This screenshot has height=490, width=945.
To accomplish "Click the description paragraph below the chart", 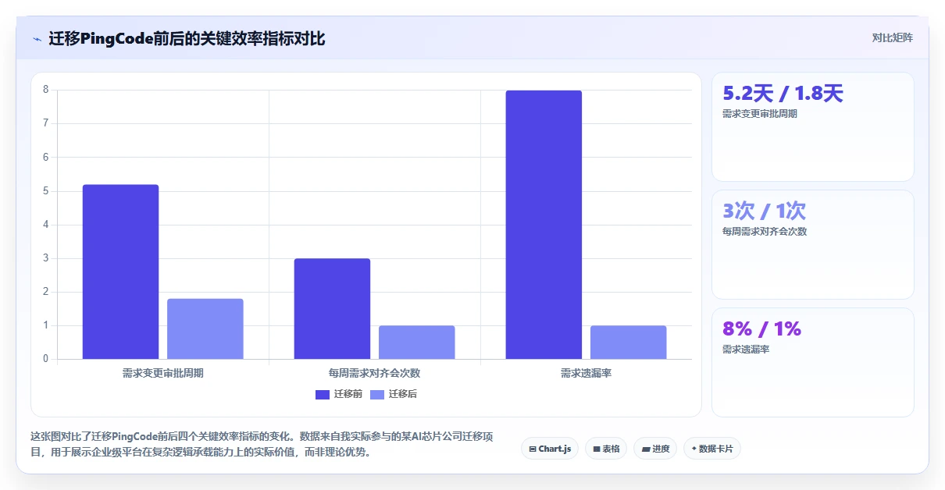I will pyautogui.click(x=261, y=444).
